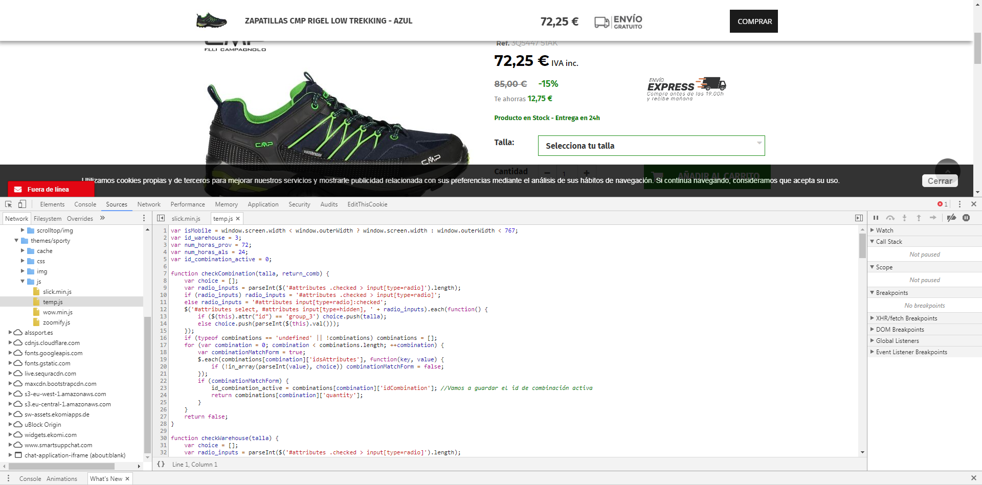The height and width of the screenshot is (485, 982).
Task: Open the Selecciona tu talla dropdown
Action: coord(651,146)
